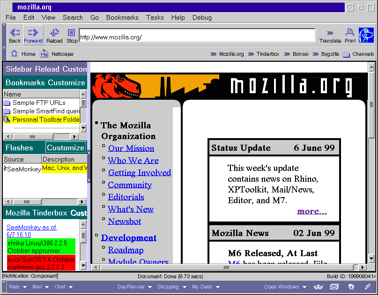Follow the Our Mission link
This screenshot has height=295, width=378.
[x=131, y=148]
